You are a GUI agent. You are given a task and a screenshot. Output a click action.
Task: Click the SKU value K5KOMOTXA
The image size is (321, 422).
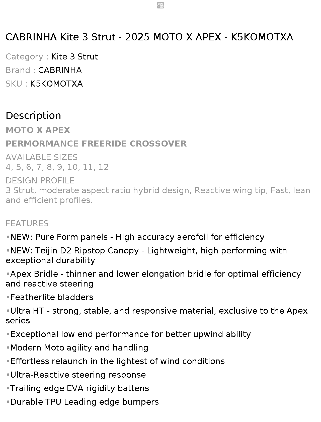coord(56,84)
